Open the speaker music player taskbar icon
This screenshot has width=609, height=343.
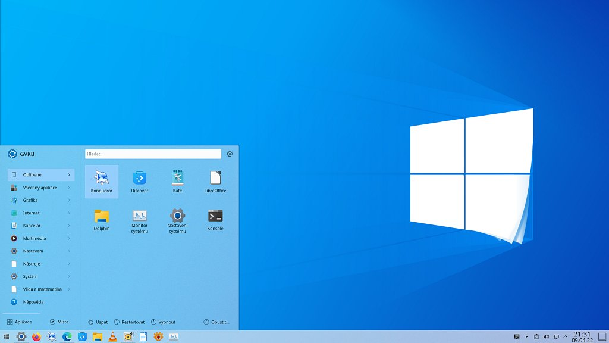coord(128,337)
